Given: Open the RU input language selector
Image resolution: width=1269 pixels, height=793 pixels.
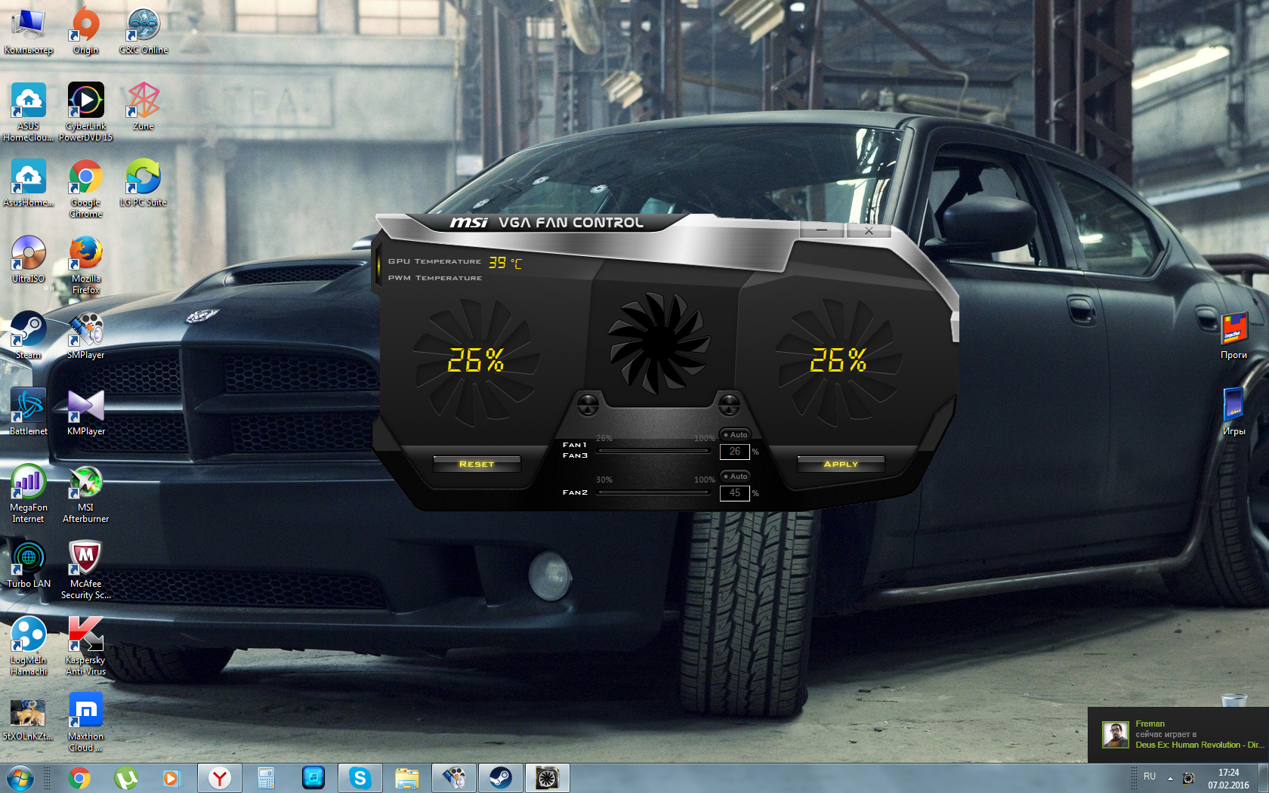Looking at the screenshot, I should coord(1150,776).
